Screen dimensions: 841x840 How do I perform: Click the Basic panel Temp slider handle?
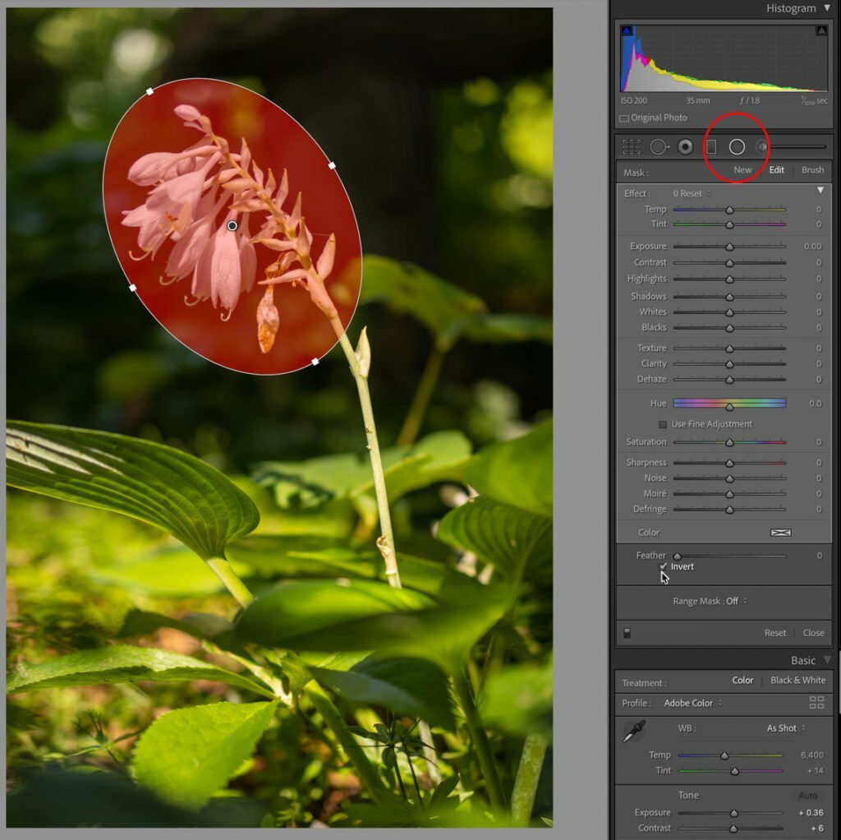click(724, 755)
